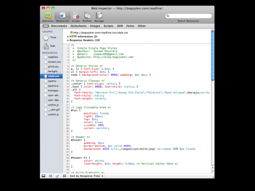Click the green status dot beside URL

71,32
